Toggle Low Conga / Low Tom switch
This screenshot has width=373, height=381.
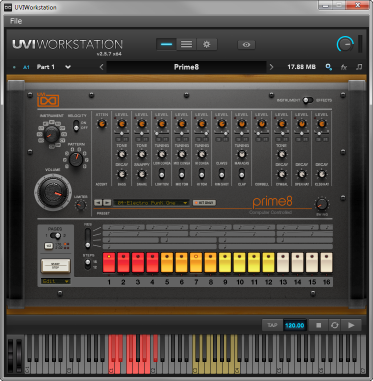coord(162,174)
